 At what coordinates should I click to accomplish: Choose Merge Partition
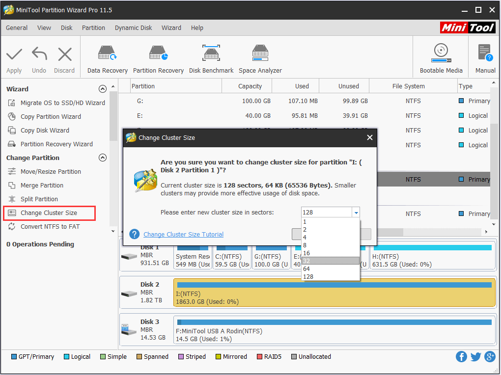35,185
